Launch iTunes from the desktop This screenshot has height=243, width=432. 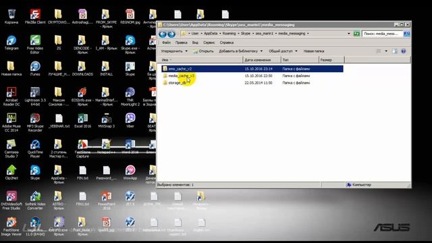coord(35,69)
